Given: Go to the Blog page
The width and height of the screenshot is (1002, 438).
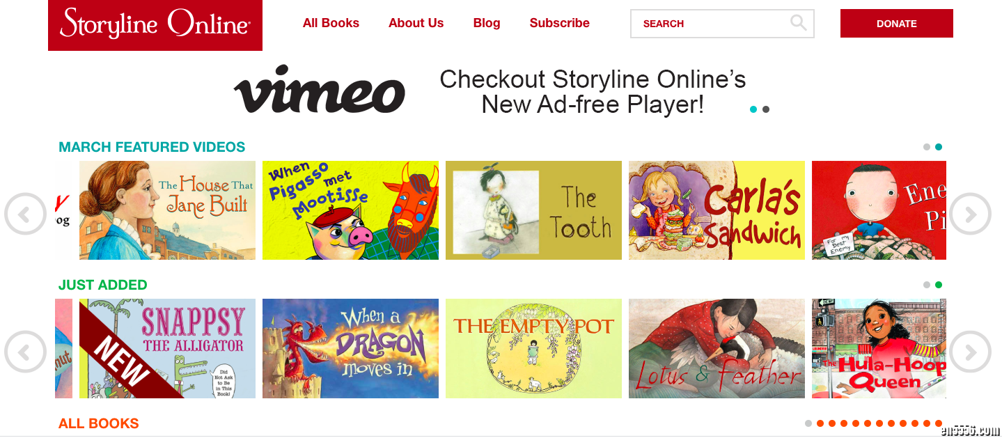Looking at the screenshot, I should click(x=487, y=23).
